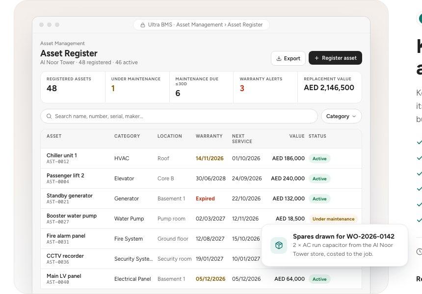The width and height of the screenshot is (422, 294).
Task: Click the Ultra BMS address bar
Action: pos(201,24)
